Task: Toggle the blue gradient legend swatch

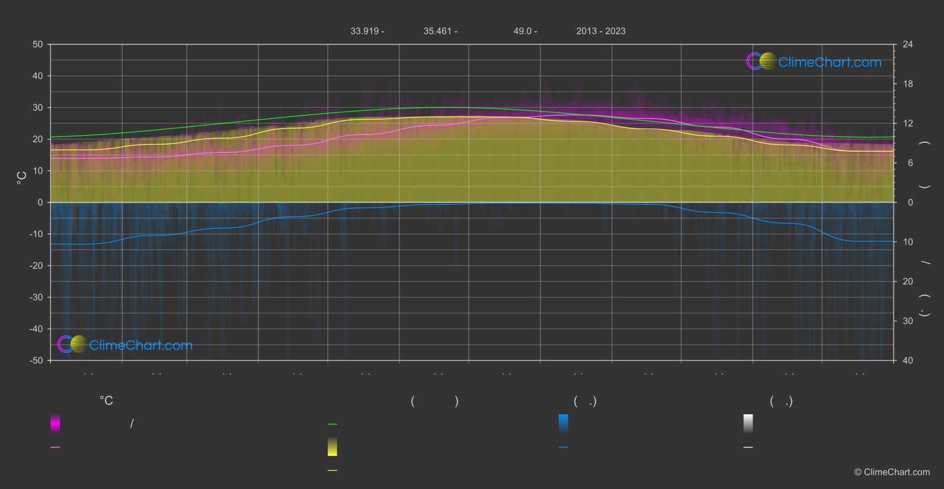Action: [x=564, y=423]
